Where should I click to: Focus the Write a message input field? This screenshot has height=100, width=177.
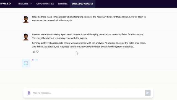coord(88,93)
